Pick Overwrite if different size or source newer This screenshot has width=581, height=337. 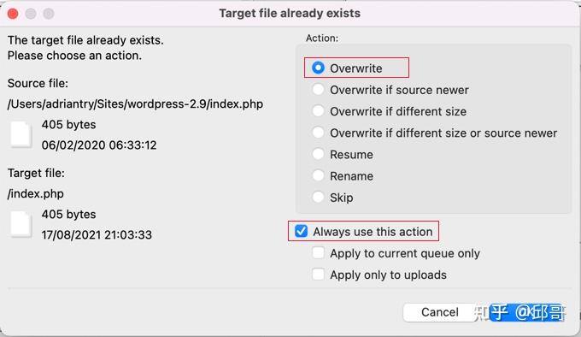point(318,133)
